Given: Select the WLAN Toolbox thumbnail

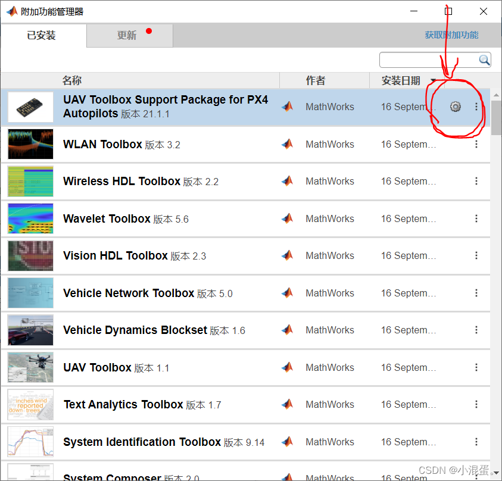Looking at the screenshot, I should click(x=30, y=144).
